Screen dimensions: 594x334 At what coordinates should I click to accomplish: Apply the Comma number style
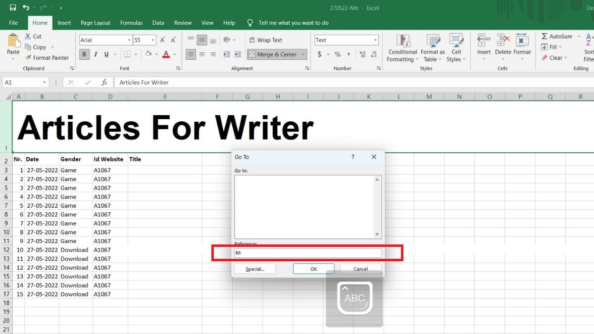click(348, 54)
